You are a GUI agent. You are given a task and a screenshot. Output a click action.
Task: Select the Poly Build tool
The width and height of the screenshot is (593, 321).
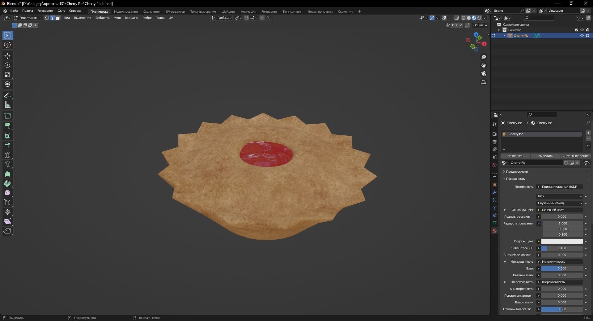pos(7,174)
